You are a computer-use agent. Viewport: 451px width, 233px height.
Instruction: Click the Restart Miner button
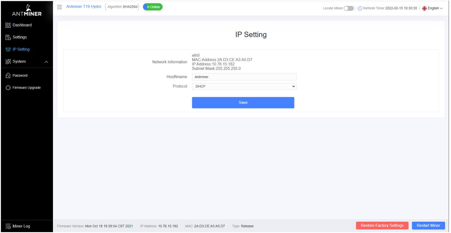tap(428, 225)
